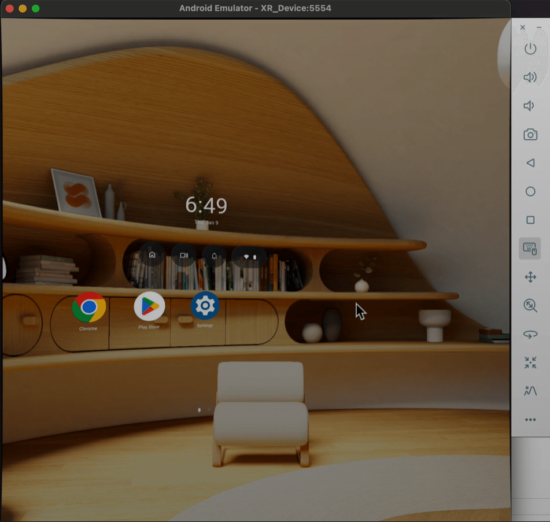Image resolution: width=550 pixels, height=522 pixels.
Task: Launch the Play Store app
Action: click(x=149, y=306)
